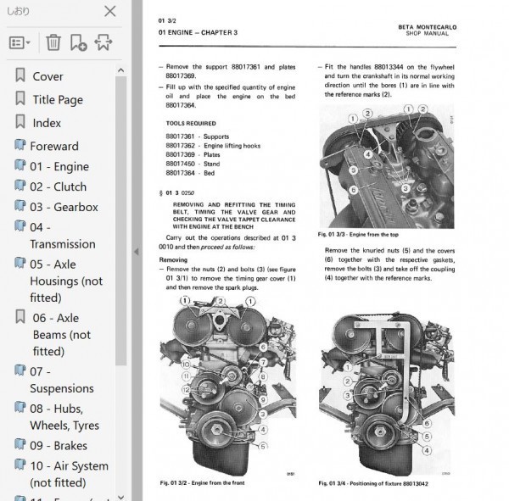
Task: Click the 05 - Axle Housings book icon
Action: tap(20, 263)
